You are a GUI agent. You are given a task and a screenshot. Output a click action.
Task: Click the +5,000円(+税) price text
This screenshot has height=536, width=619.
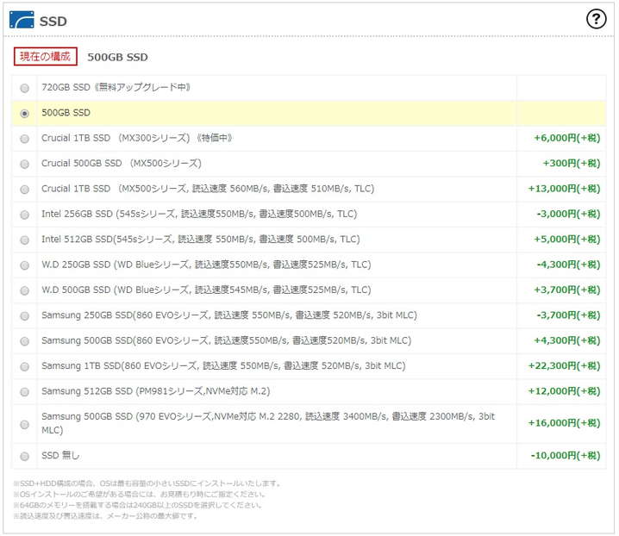tap(567, 239)
